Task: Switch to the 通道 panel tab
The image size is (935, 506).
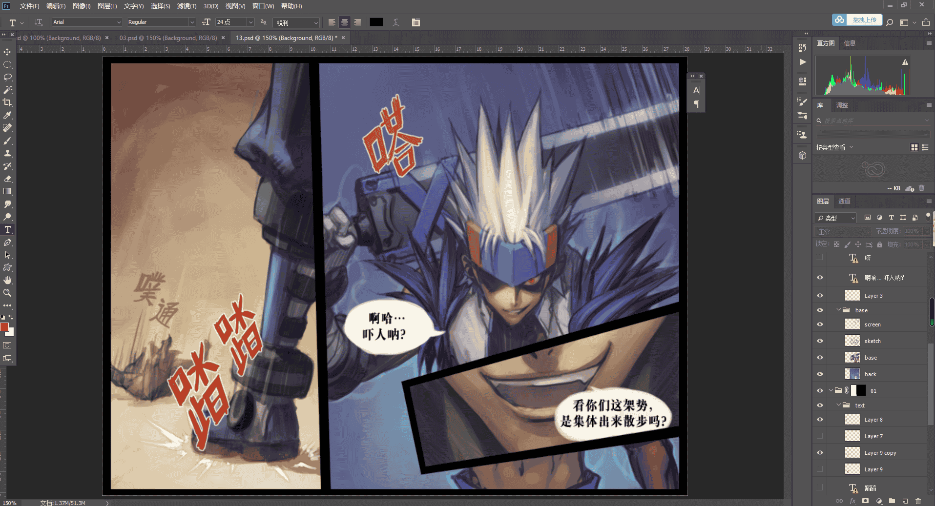Action: tap(844, 201)
